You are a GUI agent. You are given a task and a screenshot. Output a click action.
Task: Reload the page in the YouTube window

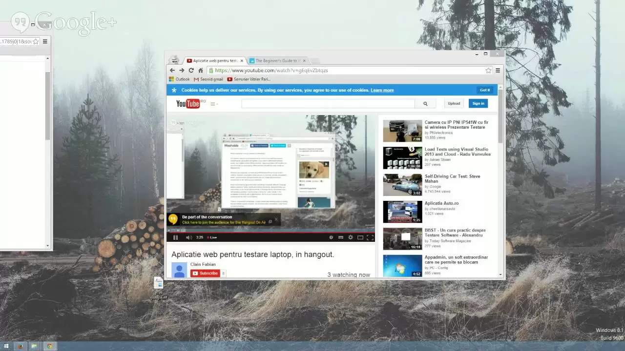[x=191, y=70]
